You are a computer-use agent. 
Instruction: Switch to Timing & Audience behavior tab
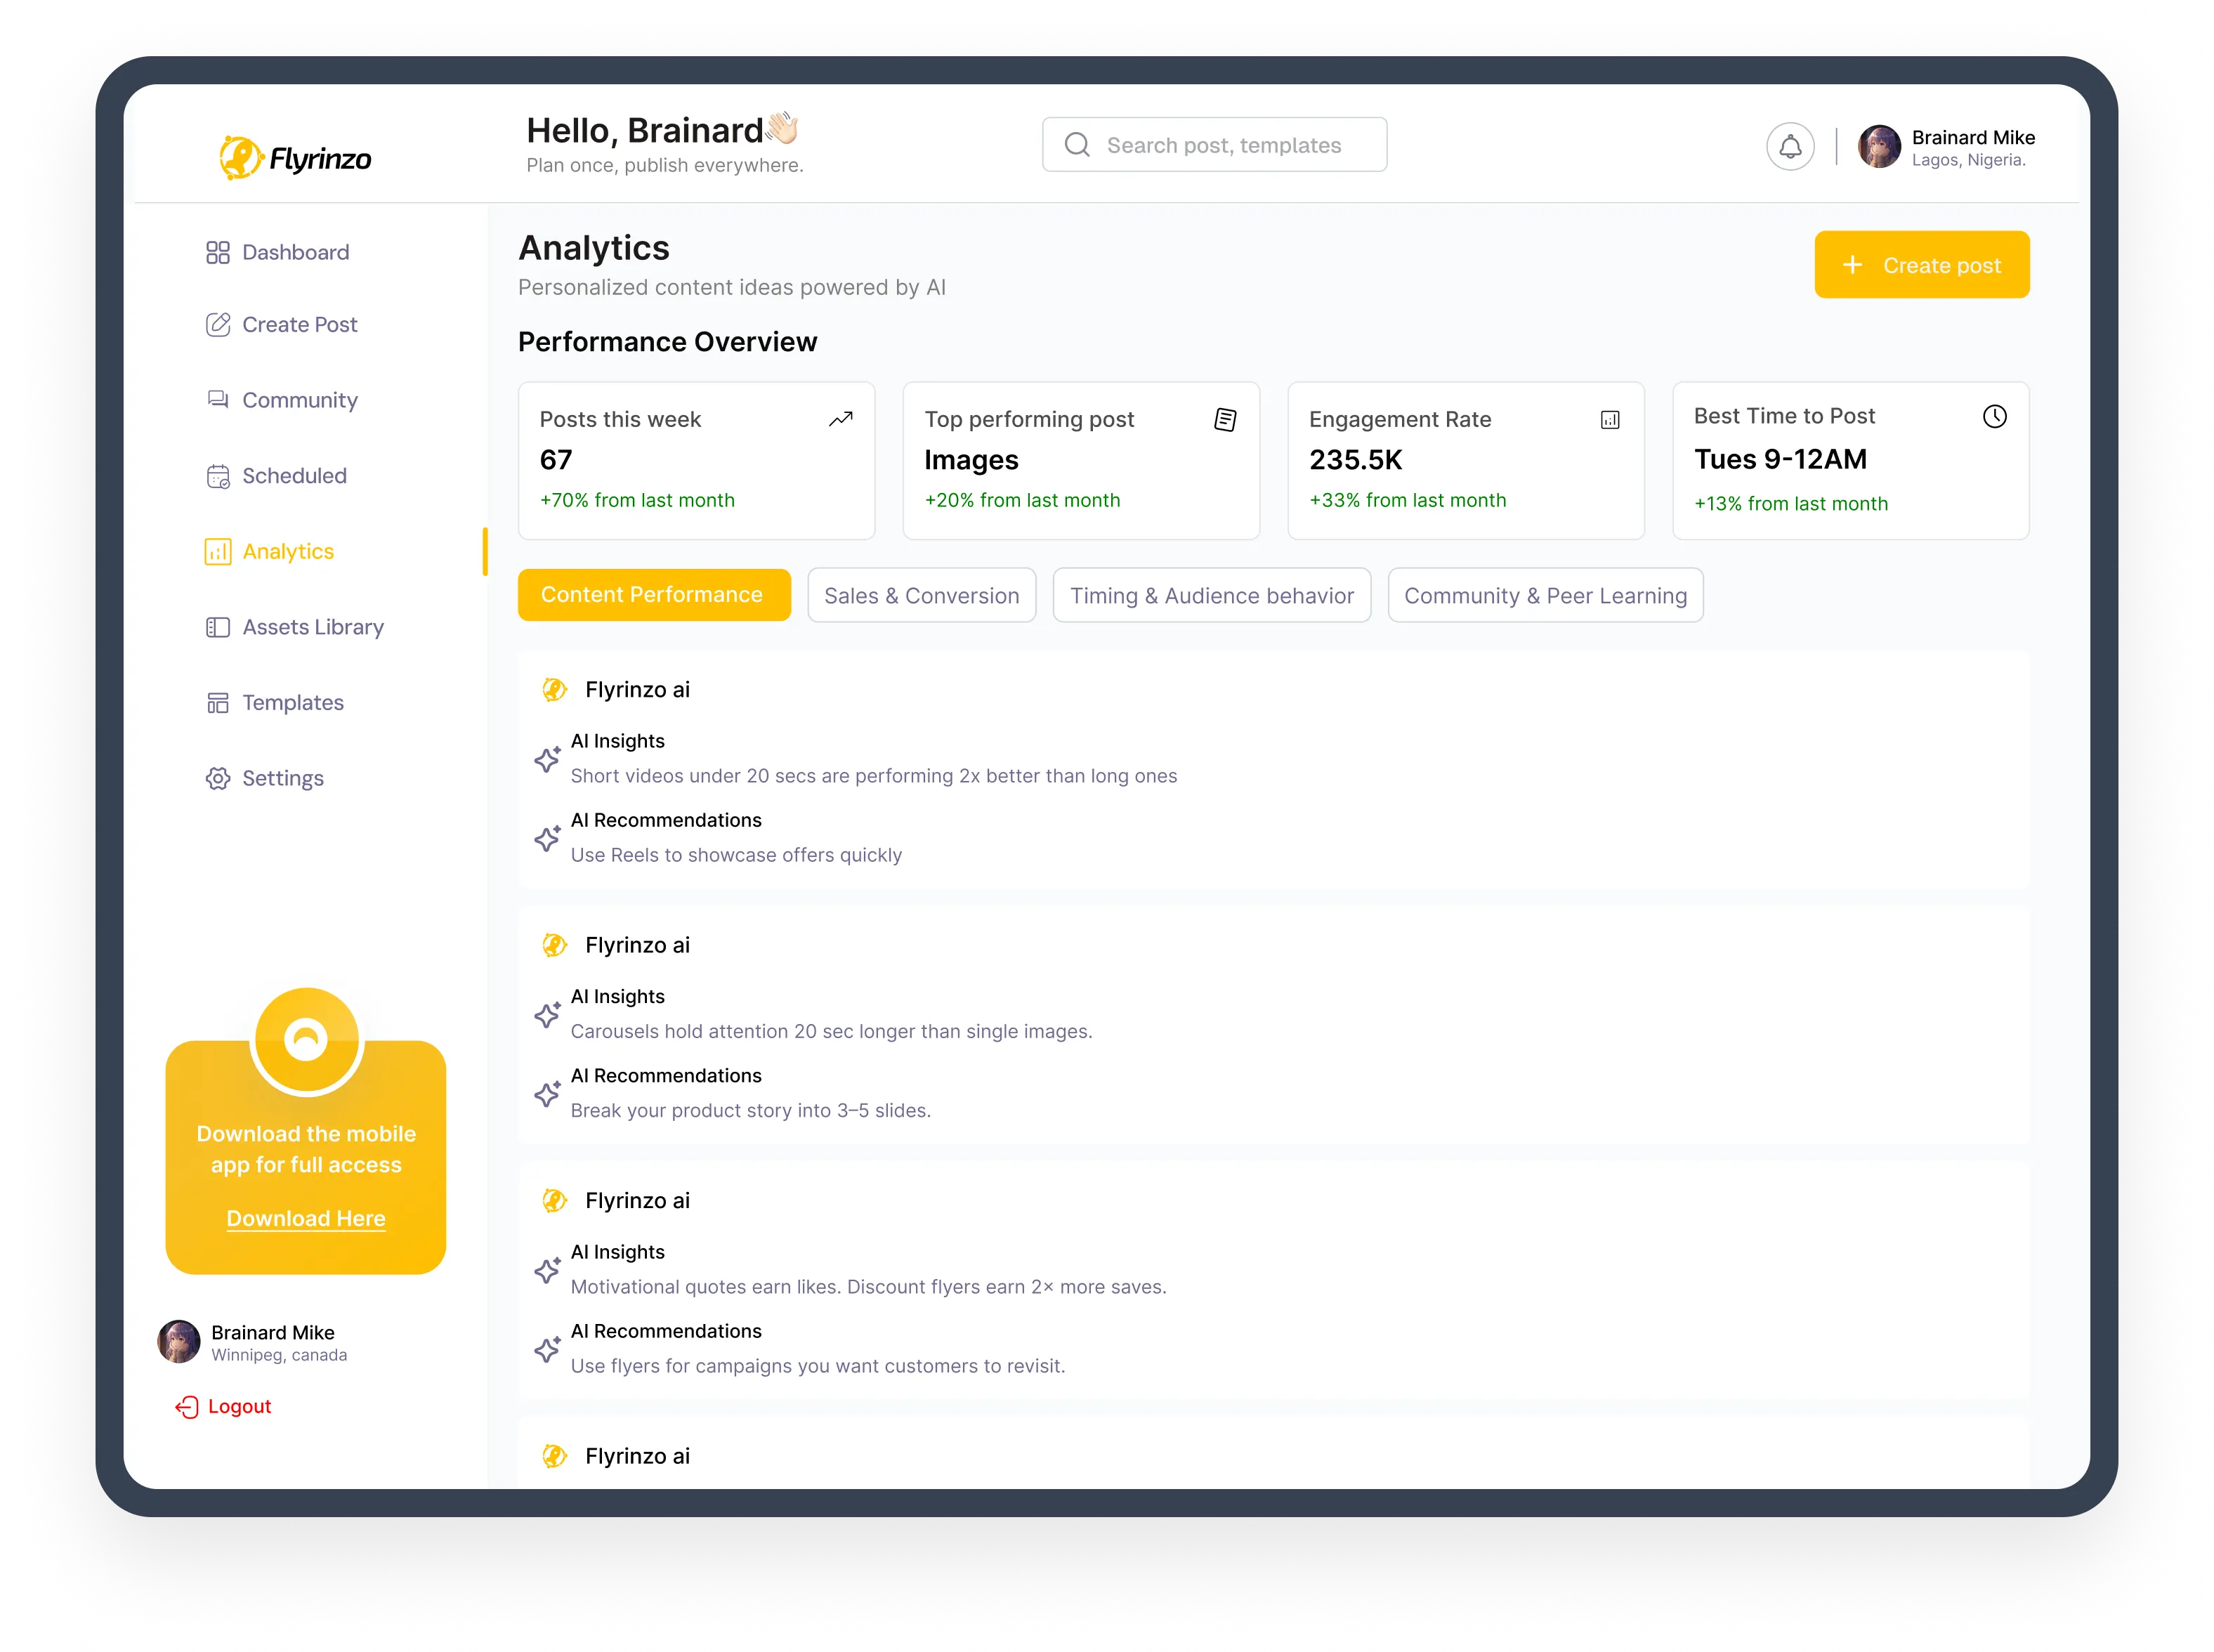(x=1211, y=595)
